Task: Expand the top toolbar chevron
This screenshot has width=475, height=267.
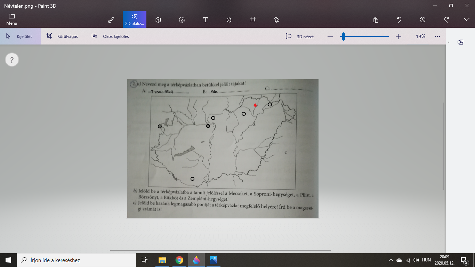Action: 467,20
